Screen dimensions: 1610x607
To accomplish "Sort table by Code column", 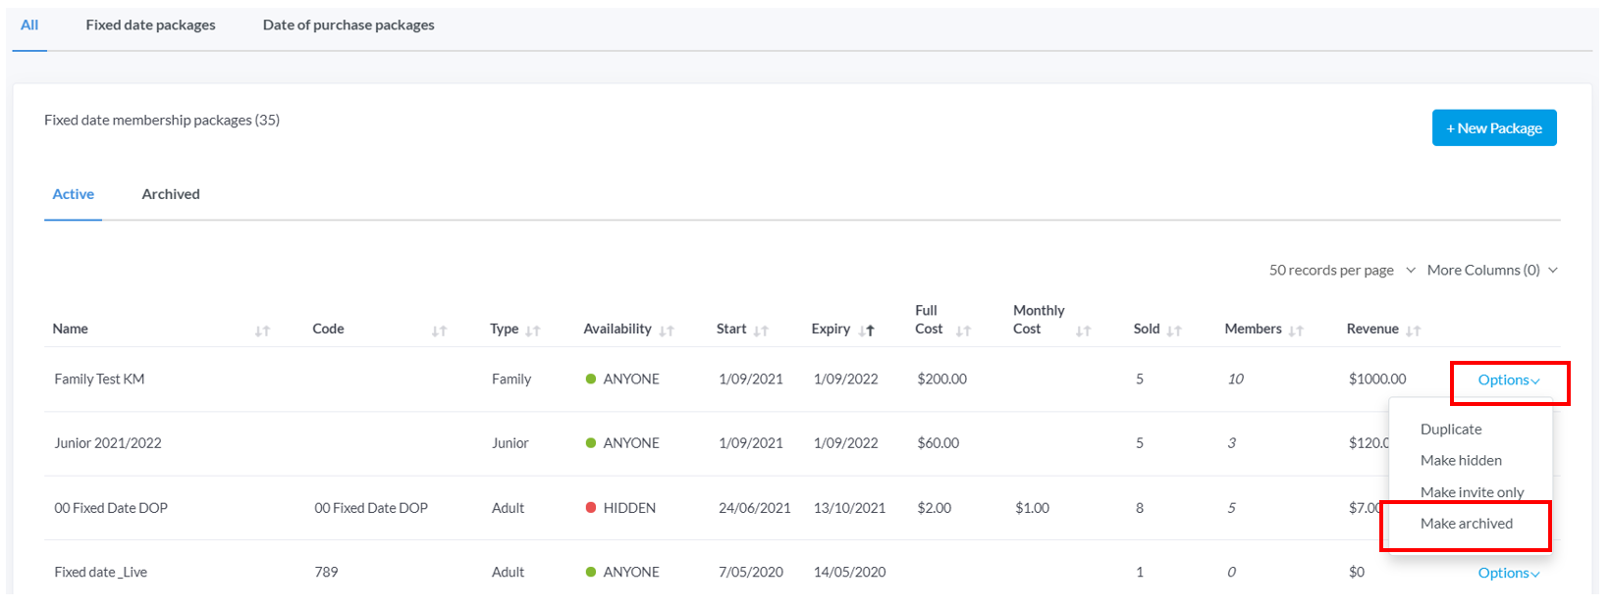I will [x=439, y=331].
